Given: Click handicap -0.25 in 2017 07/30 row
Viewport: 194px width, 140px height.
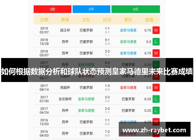Looking at the screenshot, I should coord(147,99).
